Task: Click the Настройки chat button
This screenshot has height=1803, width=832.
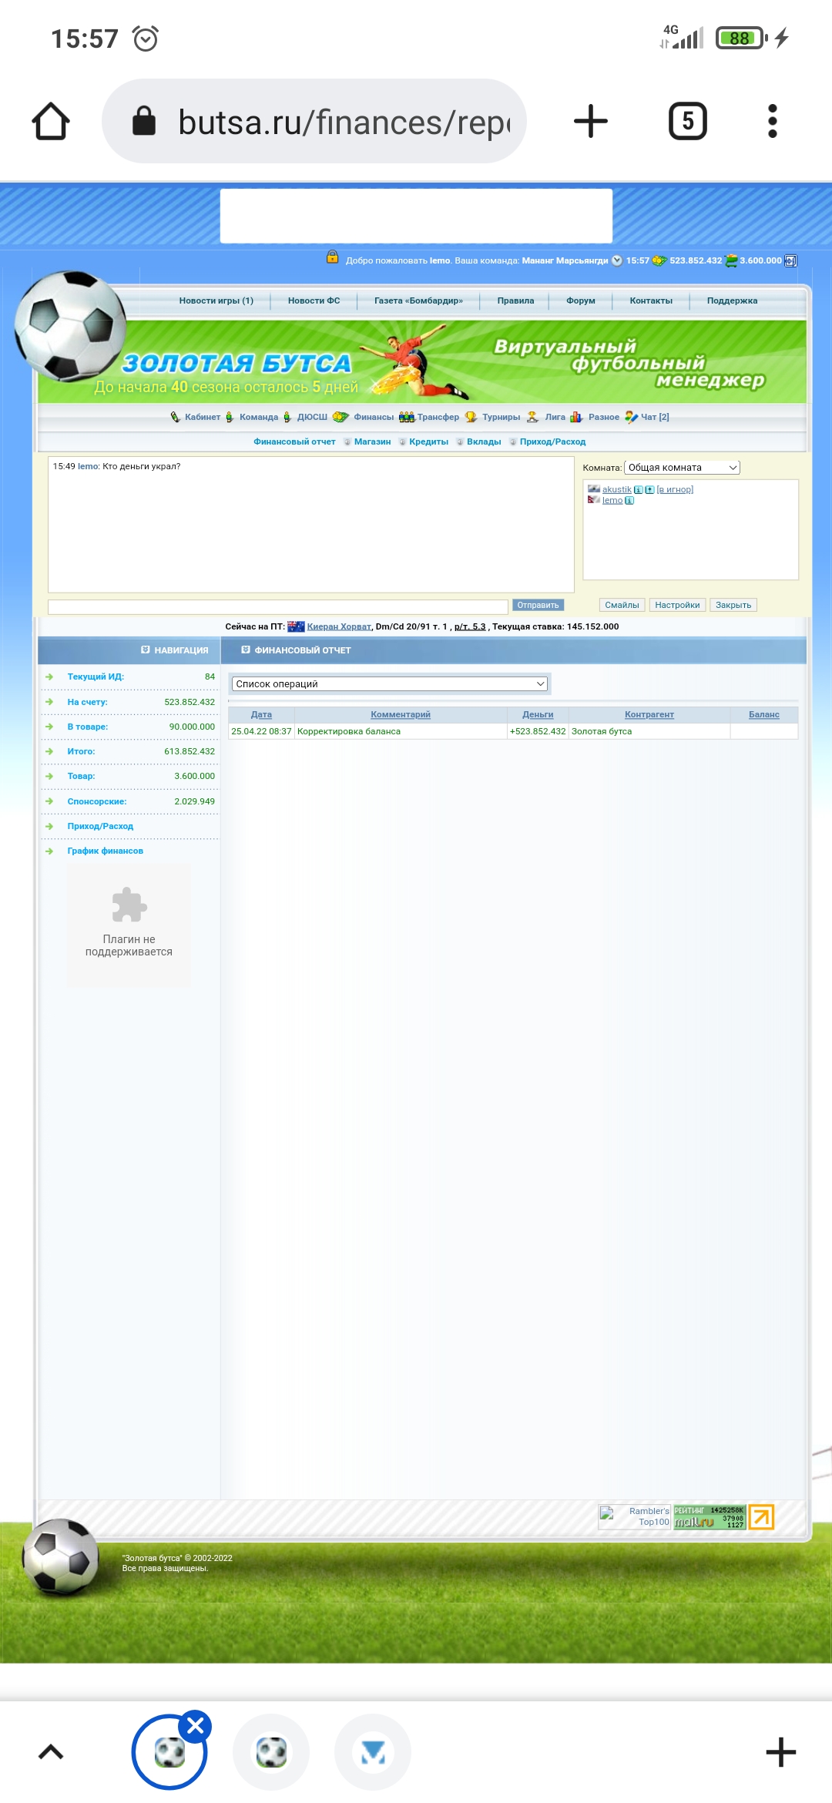Action: [677, 606]
